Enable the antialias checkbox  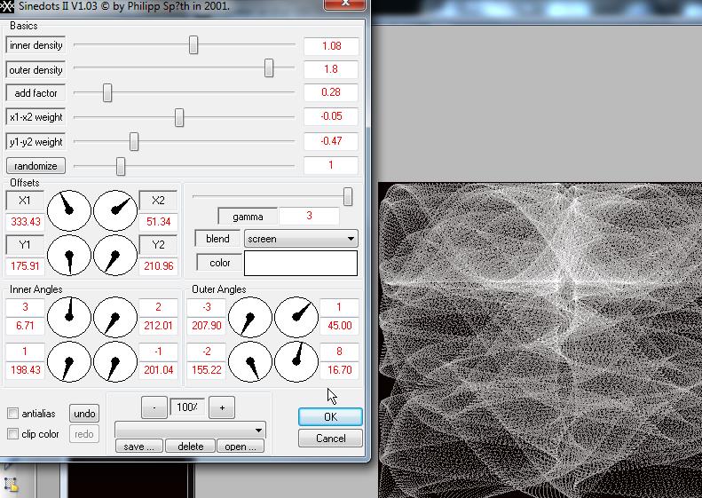pos(13,414)
